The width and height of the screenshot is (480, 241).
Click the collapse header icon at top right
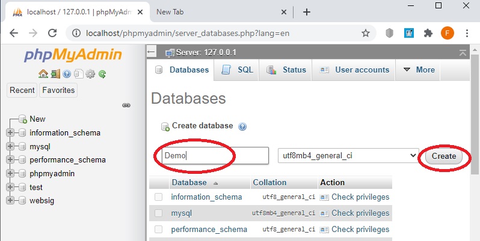click(463, 53)
